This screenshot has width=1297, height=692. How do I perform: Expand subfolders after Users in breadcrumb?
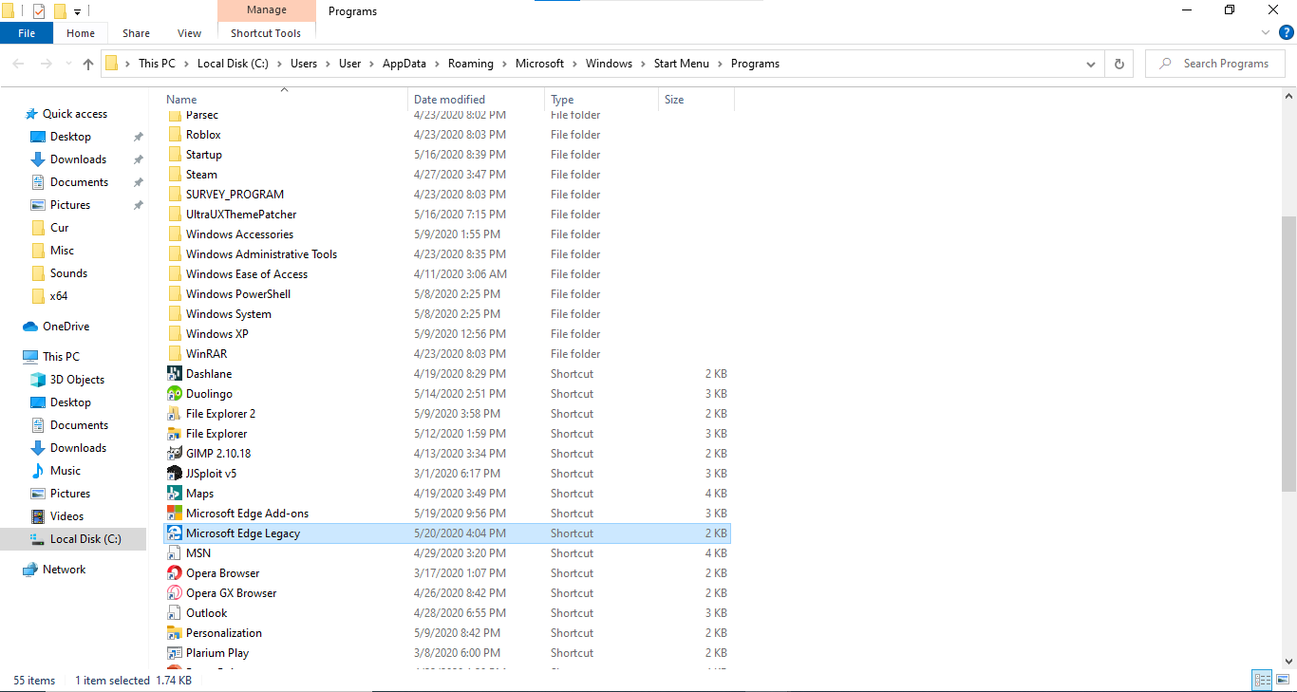click(329, 64)
